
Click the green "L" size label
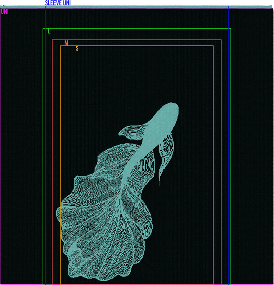[49, 31]
